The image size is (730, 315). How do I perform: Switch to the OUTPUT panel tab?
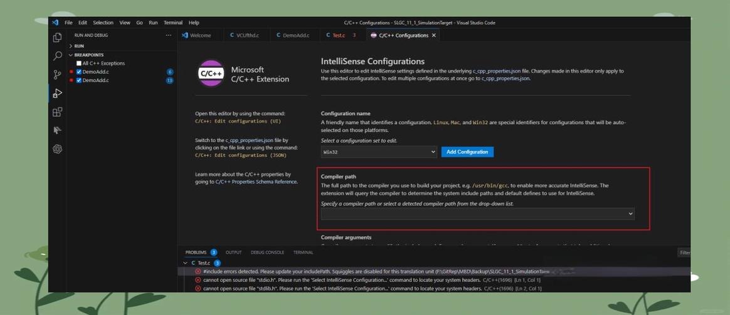[x=234, y=252]
